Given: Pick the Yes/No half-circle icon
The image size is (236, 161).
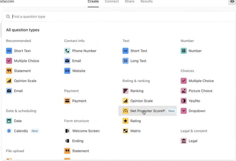Looking at the screenshot, I should click(184, 101).
